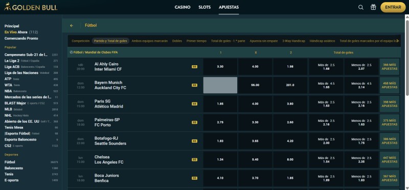
Task: Open 366 MÁS APUESTAS for Al Ahly match
Action: [390, 67]
